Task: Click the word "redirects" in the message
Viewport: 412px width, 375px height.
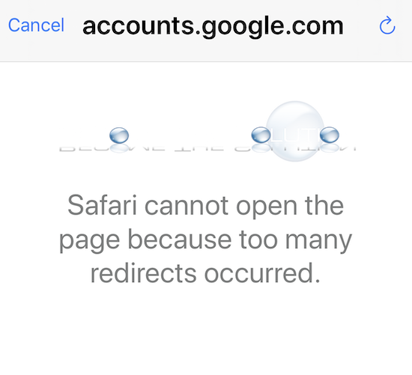Action: click(144, 273)
